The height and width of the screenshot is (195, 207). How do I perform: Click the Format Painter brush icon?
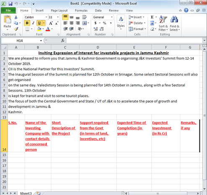click(x=16, y=29)
